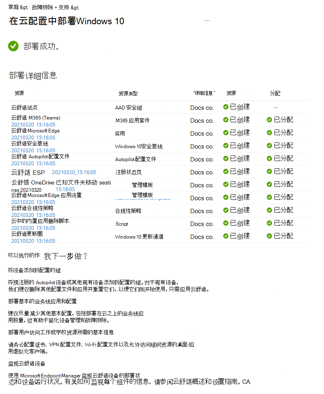Screen dimensions: 324x394
Task: Click the Windows 10 更新通道 type cell
Action: [x=139, y=237]
